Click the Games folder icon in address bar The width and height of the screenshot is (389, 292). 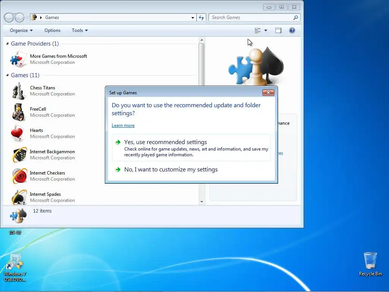34,17
